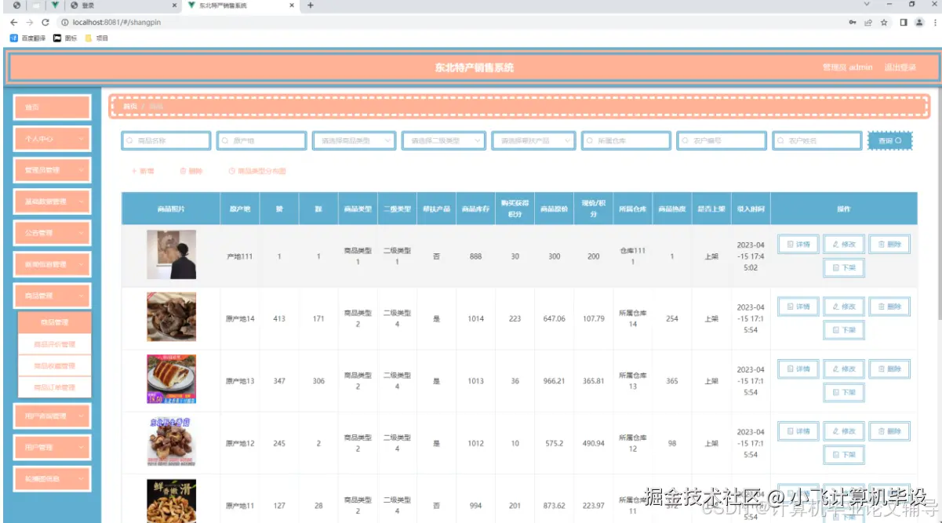This screenshot has width=942, height=523.
Task: Focus the 原产地 search field
Action: pyautogui.click(x=262, y=140)
